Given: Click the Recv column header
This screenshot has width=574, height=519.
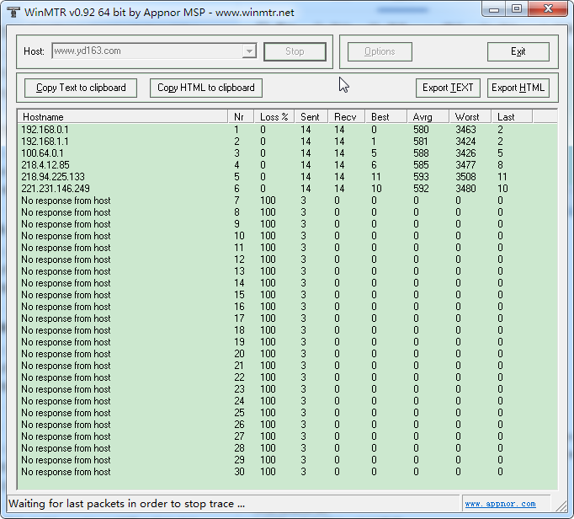Looking at the screenshot, I should [x=347, y=117].
